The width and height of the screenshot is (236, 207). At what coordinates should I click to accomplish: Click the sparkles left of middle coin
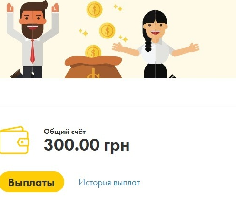coord(83,32)
